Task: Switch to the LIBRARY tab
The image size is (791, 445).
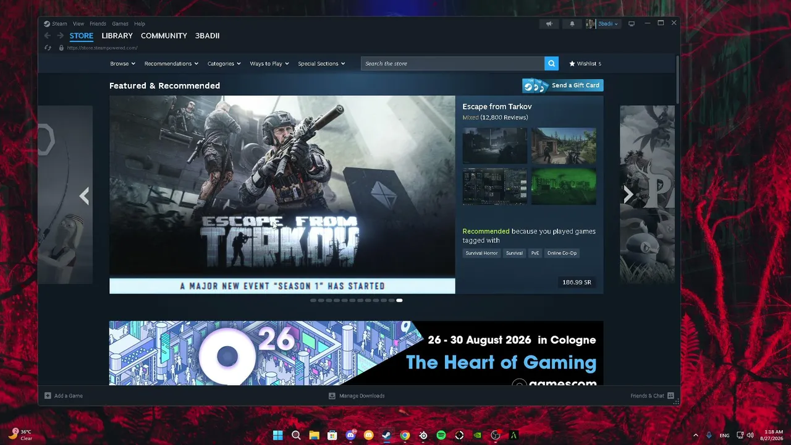Action: click(x=117, y=36)
